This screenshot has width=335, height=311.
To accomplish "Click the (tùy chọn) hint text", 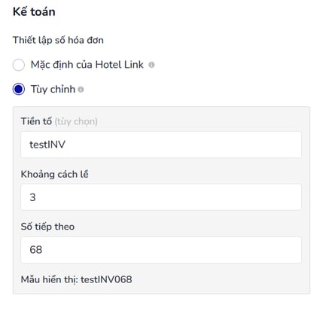I will 76,122.
